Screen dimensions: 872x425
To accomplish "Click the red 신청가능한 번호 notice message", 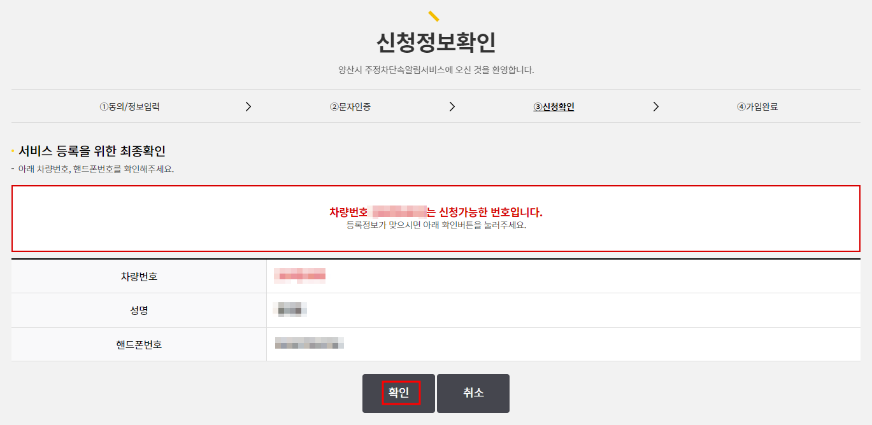I will [x=436, y=211].
